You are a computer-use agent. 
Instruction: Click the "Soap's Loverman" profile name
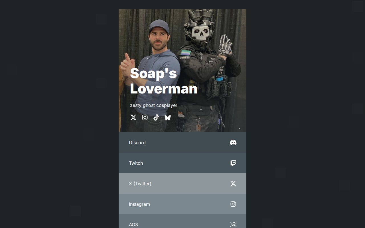[163, 81]
